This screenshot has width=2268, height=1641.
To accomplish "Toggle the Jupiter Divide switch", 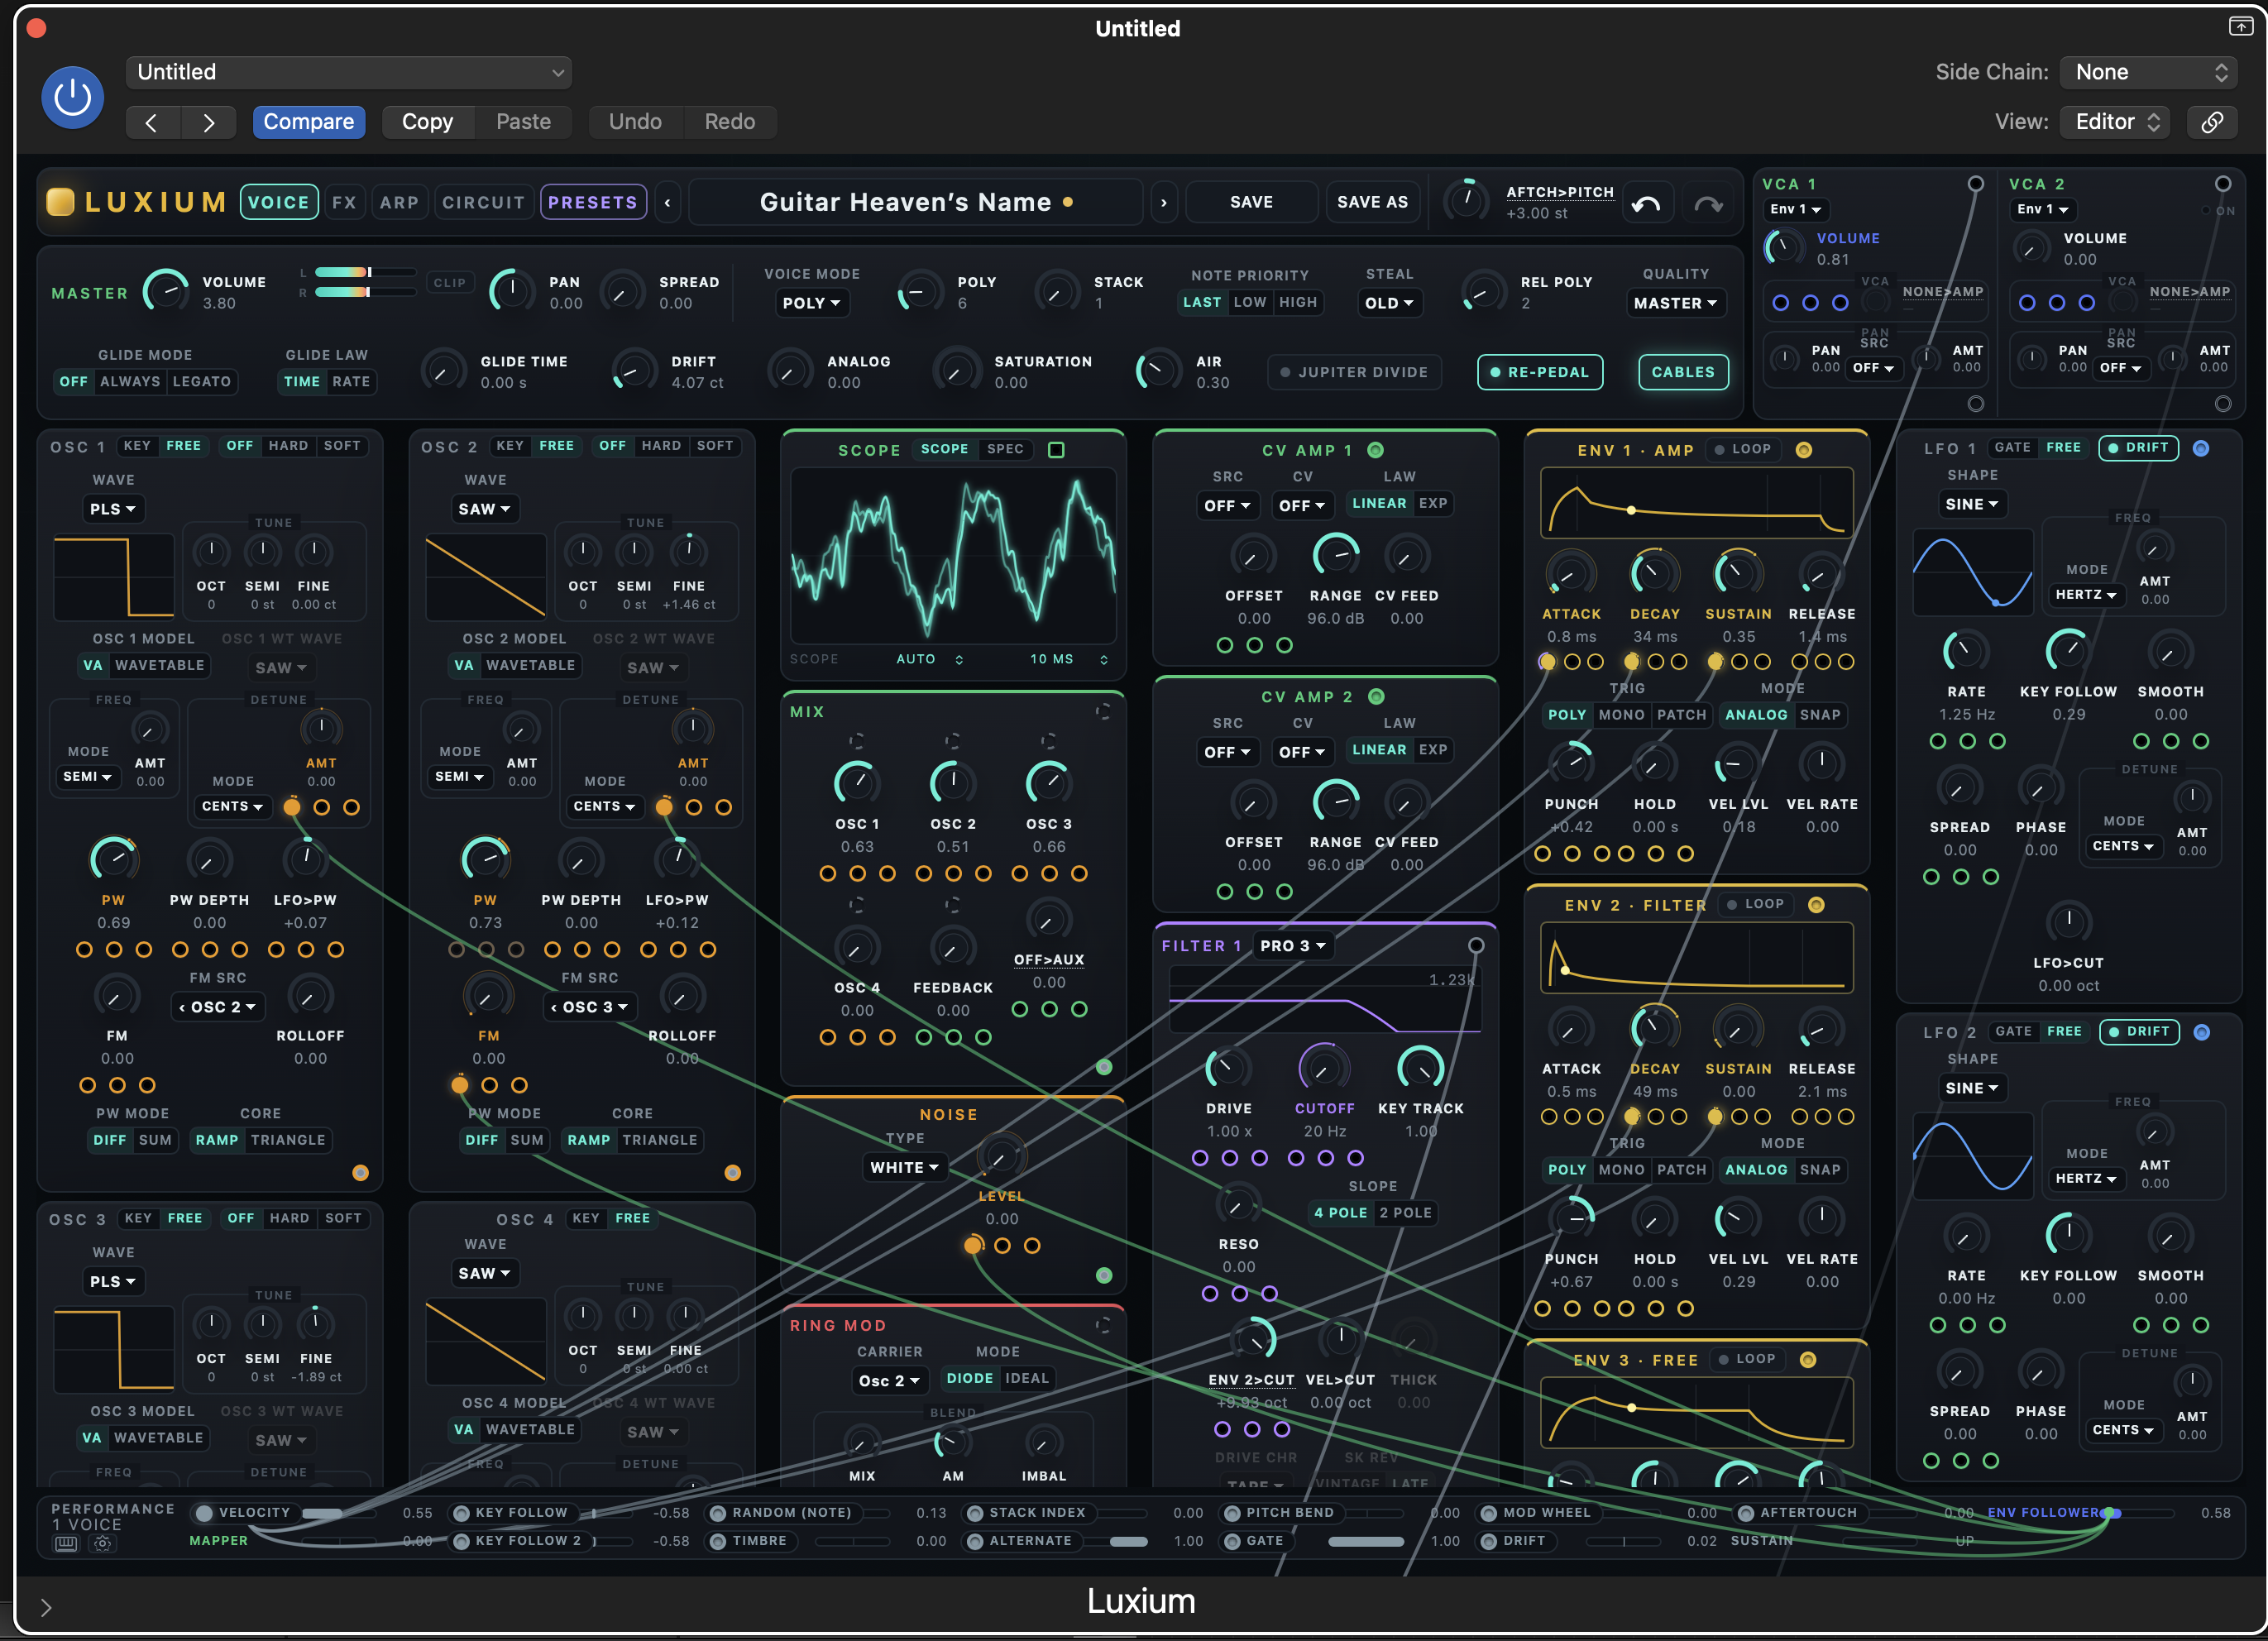I will pyautogui.click(x=1354, y=372).
